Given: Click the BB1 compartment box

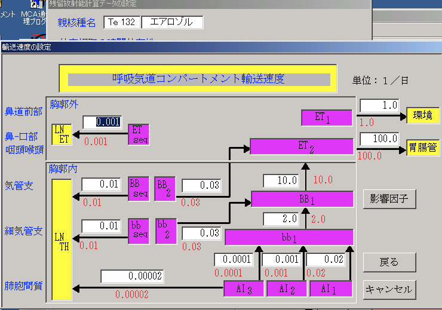Looking at the screenshot, I should point(302,199).
